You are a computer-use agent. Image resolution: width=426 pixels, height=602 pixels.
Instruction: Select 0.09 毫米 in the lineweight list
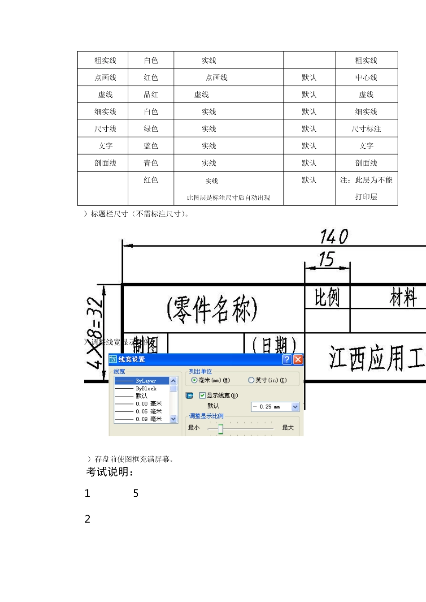point(142,419)
